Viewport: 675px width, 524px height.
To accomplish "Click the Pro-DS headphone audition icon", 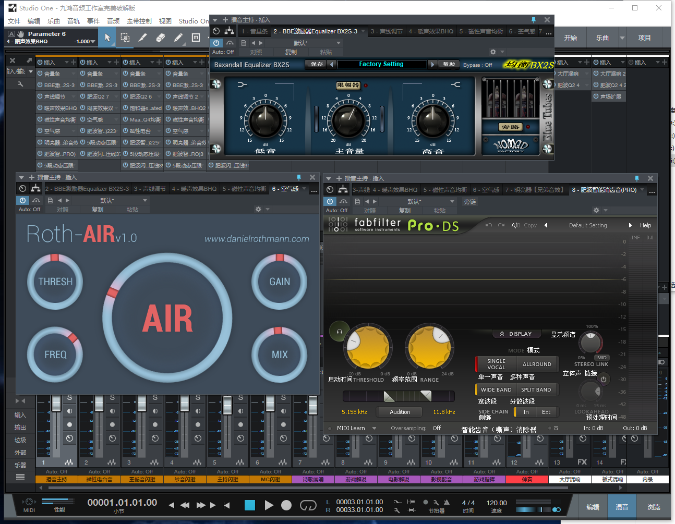I will pyautogui.click(x=339, y=331).
